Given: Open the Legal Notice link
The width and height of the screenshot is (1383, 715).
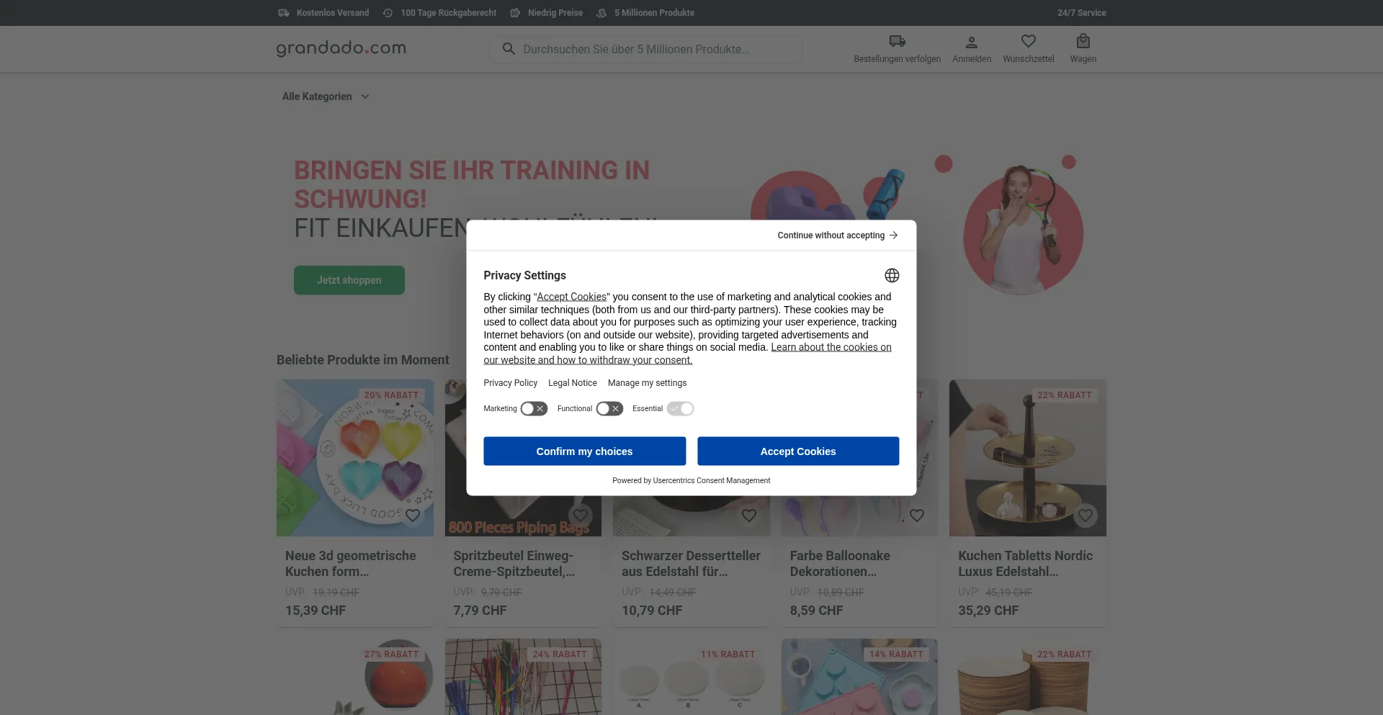Looking at the screenshot, I should [x=572, y=383].
